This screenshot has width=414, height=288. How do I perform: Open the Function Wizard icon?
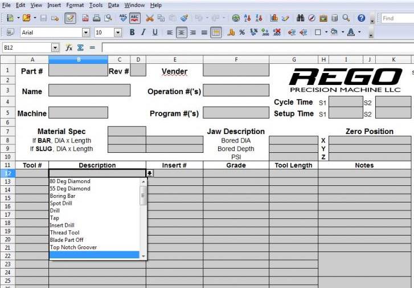[x=69, y=47]
